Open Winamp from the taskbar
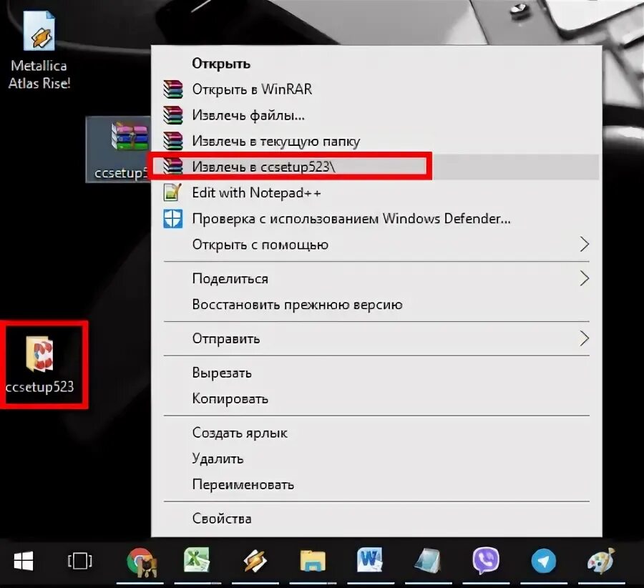 point(255,561)
